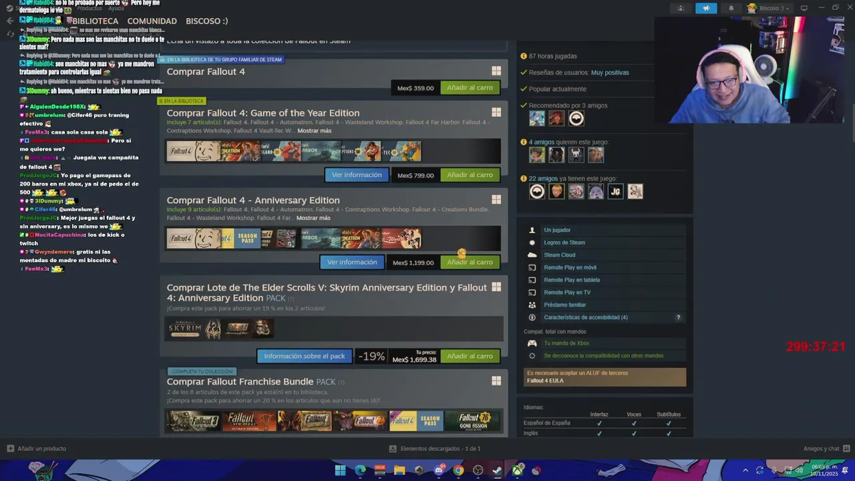
Task: Click the blue megaphone announcements icon
Action: pyautogui.click(x=706, y=8)
